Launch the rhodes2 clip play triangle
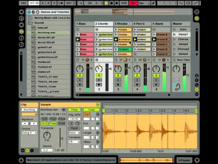Viewport: 218px width, 164px height. [116, 49]
